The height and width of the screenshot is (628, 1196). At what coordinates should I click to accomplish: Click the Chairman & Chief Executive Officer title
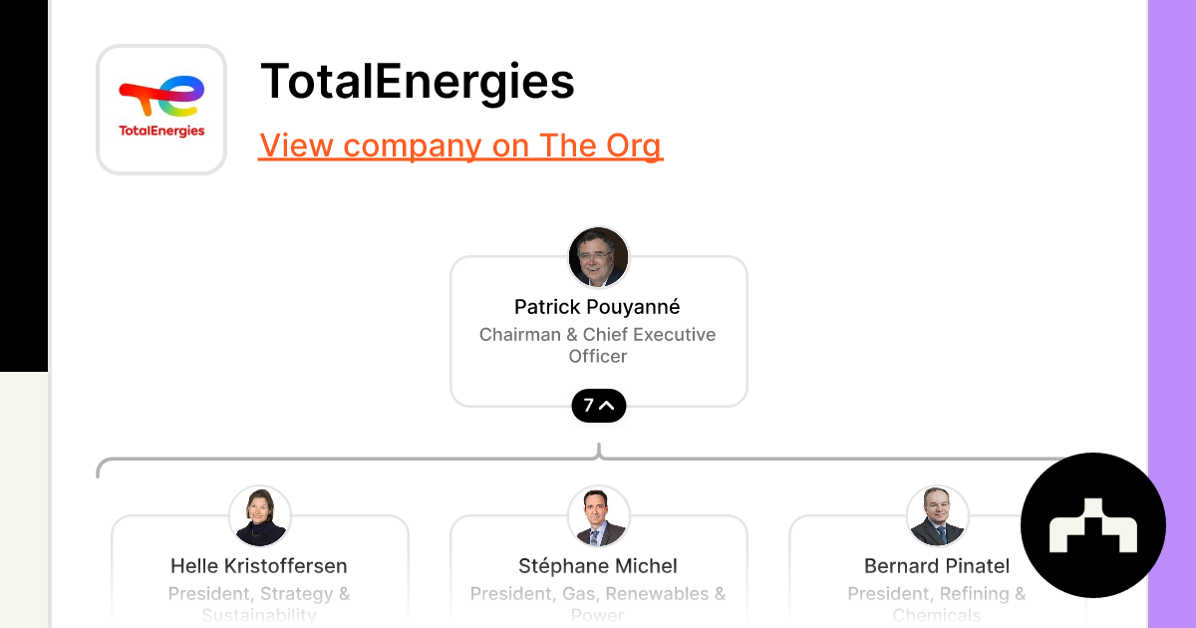[598, 345]
